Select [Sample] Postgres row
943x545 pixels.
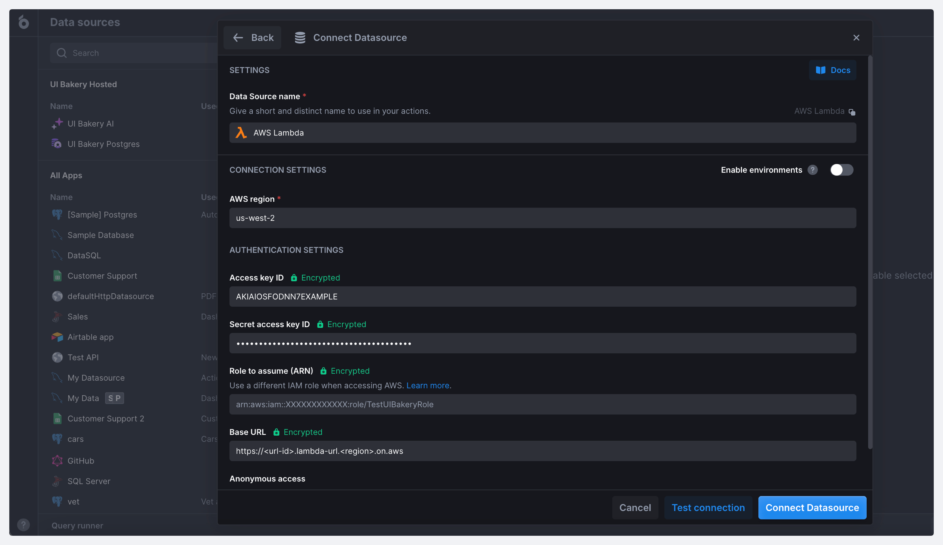pyautogui.click(x=102, y=215)
